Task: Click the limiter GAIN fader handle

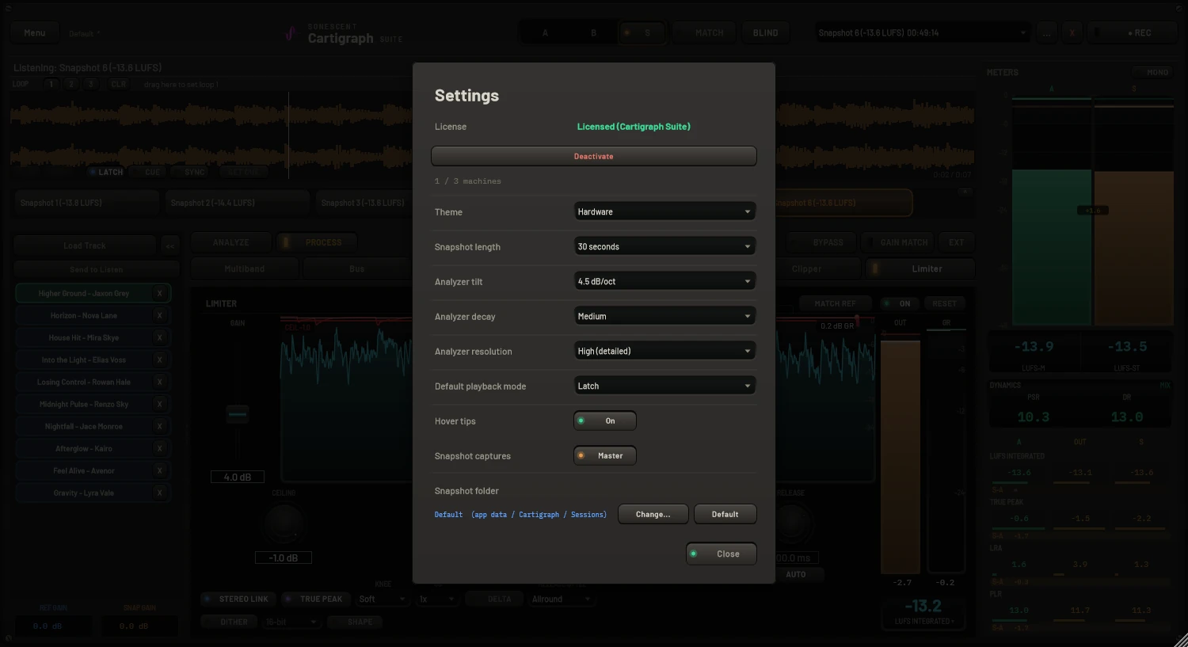Action: [238, 413]
